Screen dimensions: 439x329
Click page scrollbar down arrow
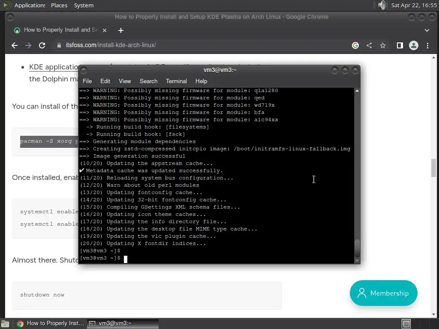point(434,314)
